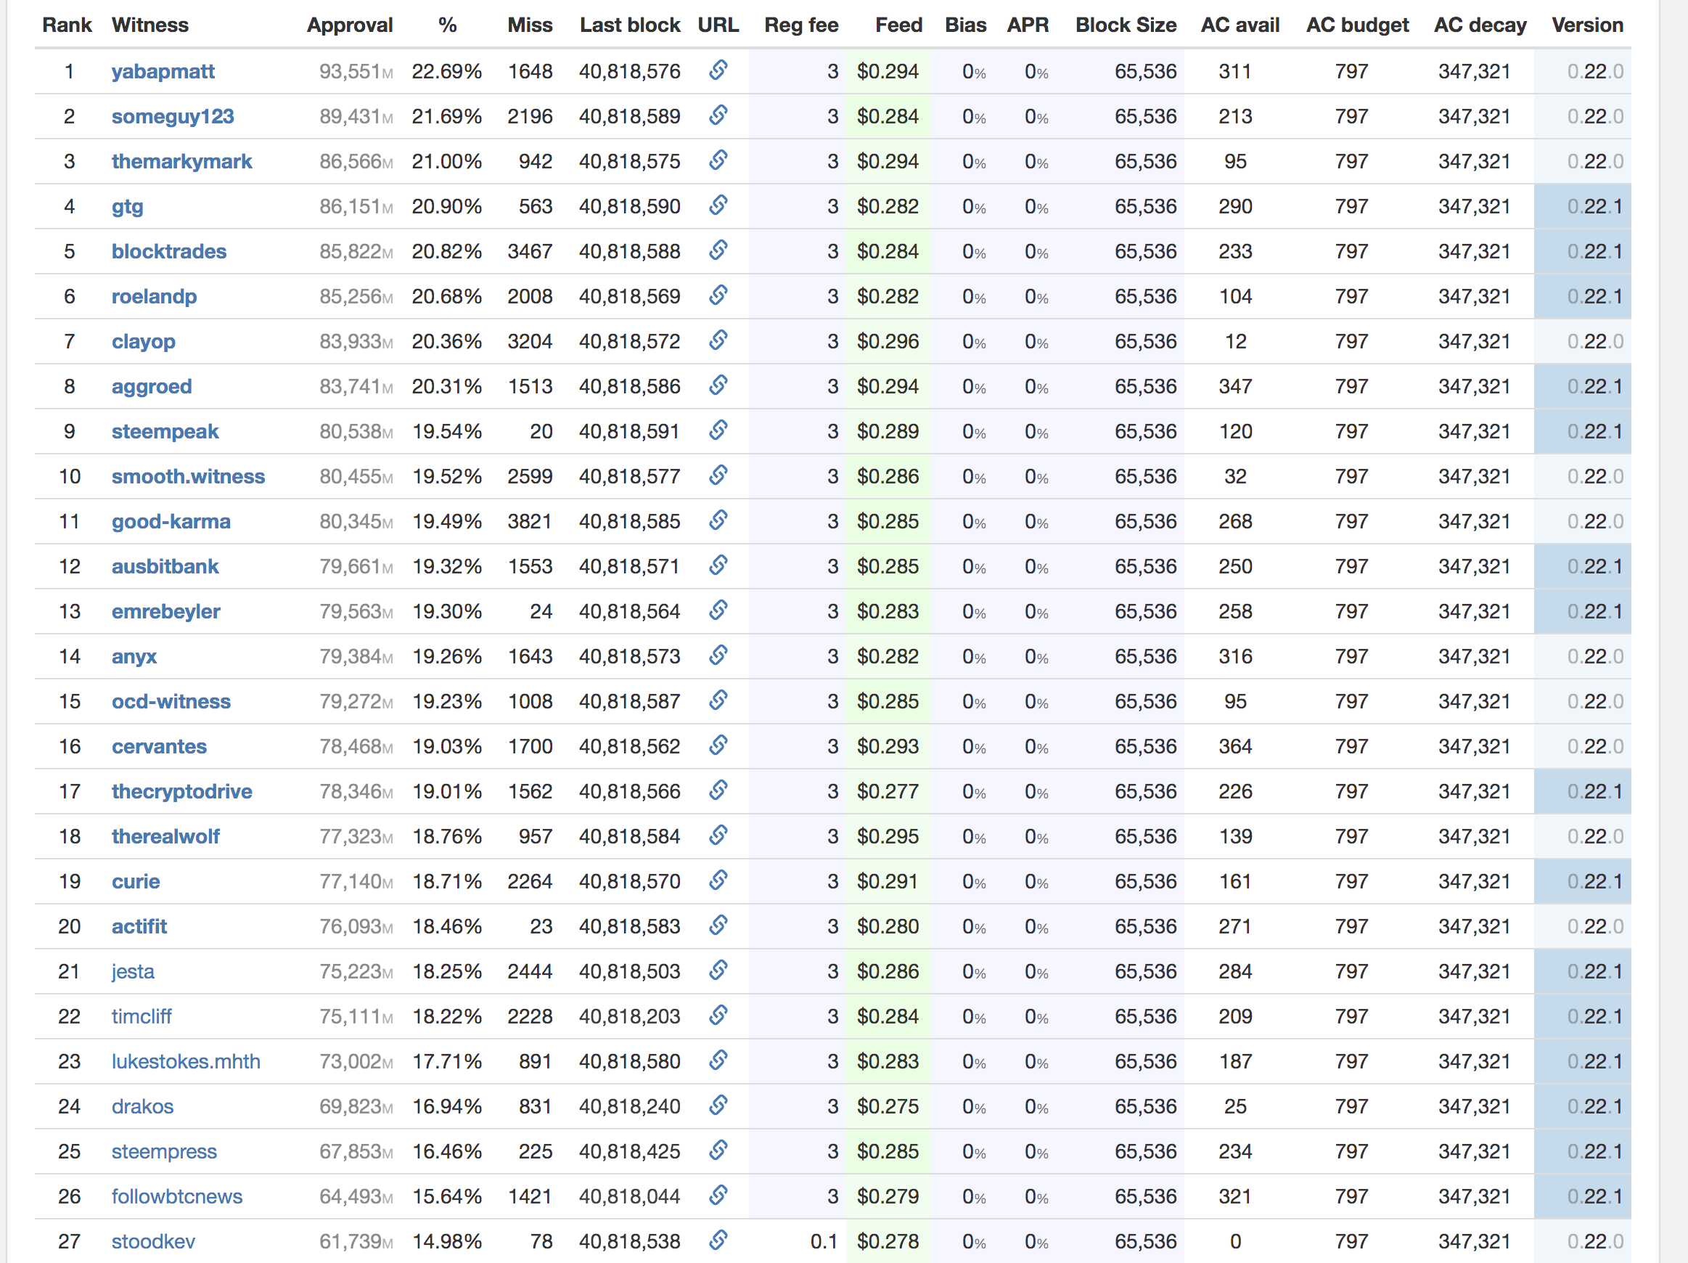Open the someguy123 witness profile

tap(173, 117)
